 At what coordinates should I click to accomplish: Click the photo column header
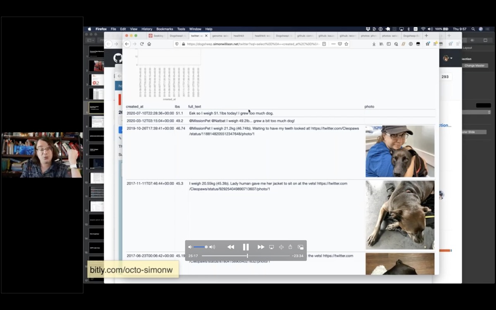click(369, 107)
